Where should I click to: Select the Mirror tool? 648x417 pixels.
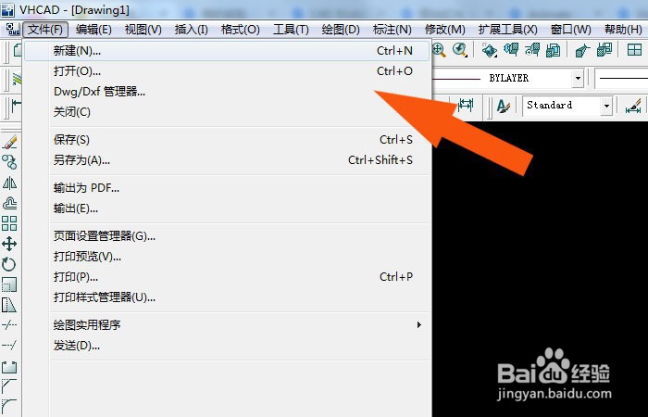click(9, 183)
